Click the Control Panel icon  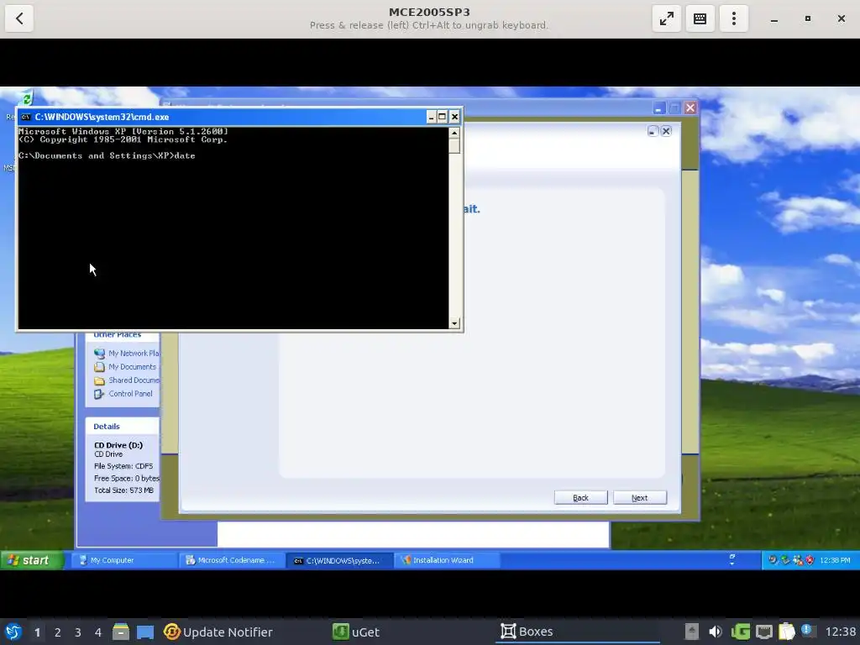[x=99, y=394]
